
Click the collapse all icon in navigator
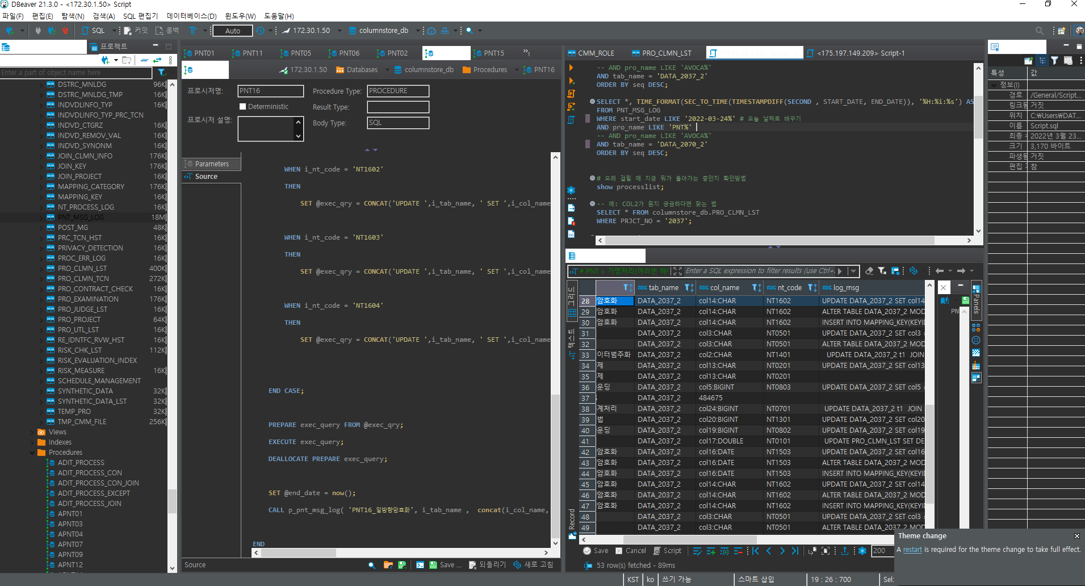144,60
